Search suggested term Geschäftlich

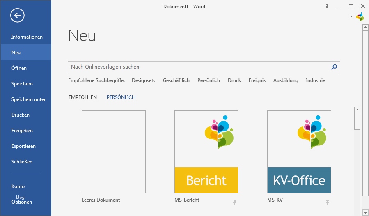[x=176, y=80]
